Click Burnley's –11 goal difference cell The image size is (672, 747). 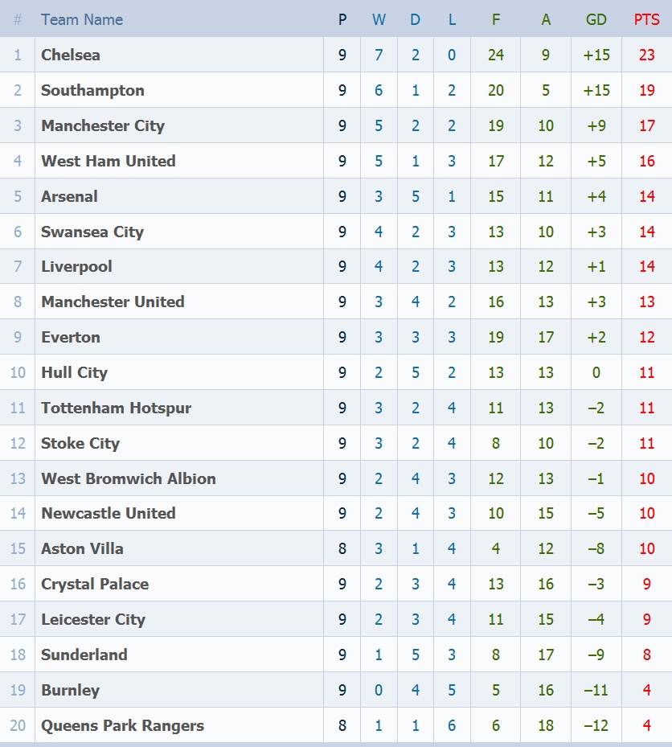tap(596, 690)
